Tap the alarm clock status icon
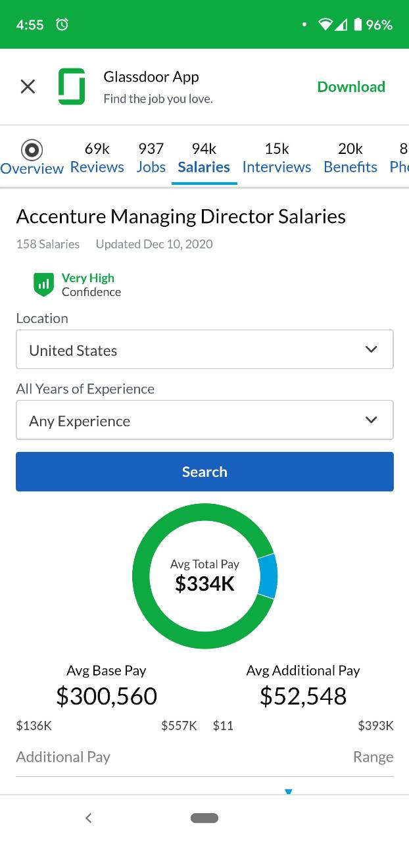409x842 pixels. [x=62, y=24]
